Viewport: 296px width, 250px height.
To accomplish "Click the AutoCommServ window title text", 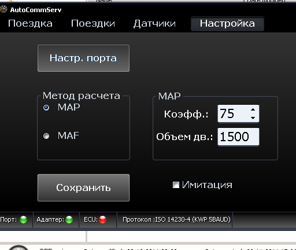I will coord(36,10).
